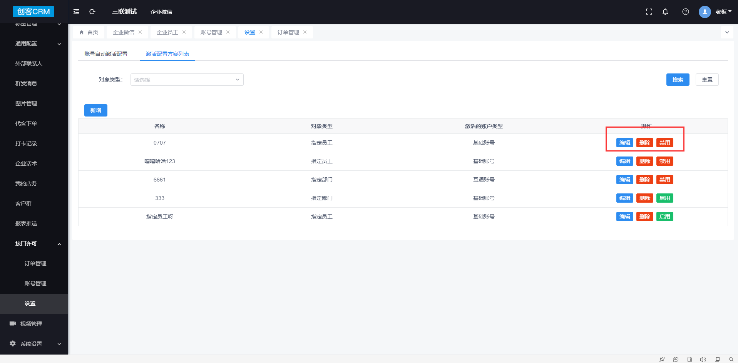Click the refresh icon in the header
Screen dimensions: 738x363
point(92,12)
